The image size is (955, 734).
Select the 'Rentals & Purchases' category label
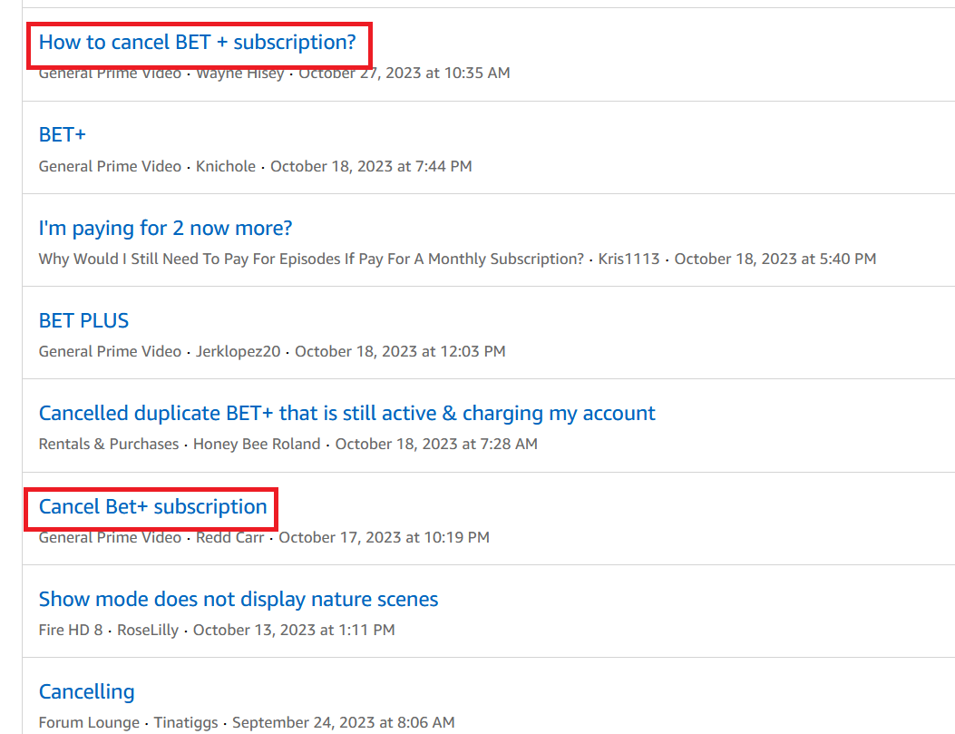(109, 445)
